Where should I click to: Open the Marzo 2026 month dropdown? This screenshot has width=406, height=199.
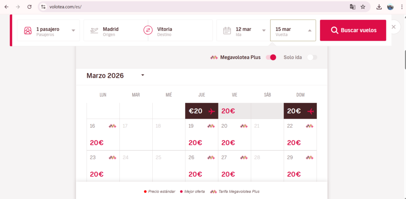143,75
